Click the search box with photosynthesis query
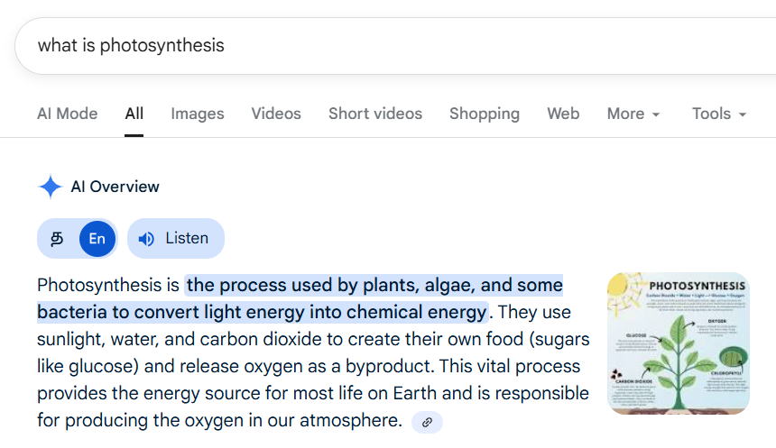The image size is (776, 448). tap(361, 45)
